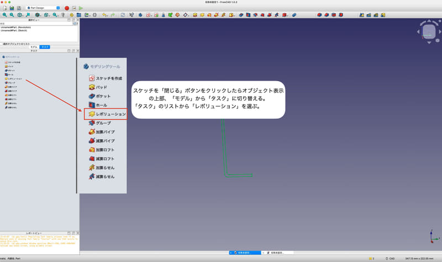The height and width of the screenshot is (262, 442).
Task: Click the What's This pointer icon
Action: tap(131, 15)
